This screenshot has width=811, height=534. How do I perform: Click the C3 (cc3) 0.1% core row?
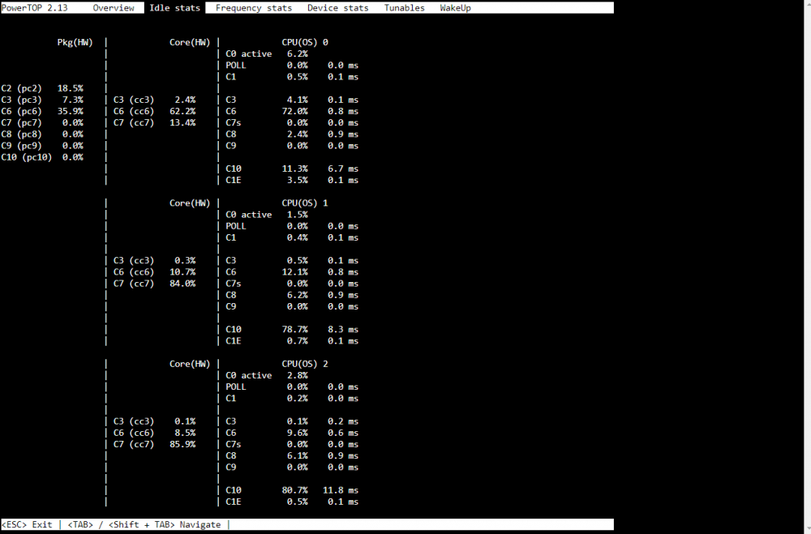pos(154,421)
